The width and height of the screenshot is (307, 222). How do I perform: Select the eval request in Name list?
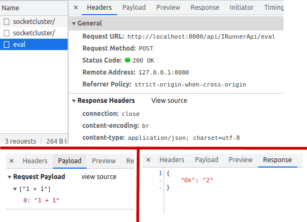(34, 45)
